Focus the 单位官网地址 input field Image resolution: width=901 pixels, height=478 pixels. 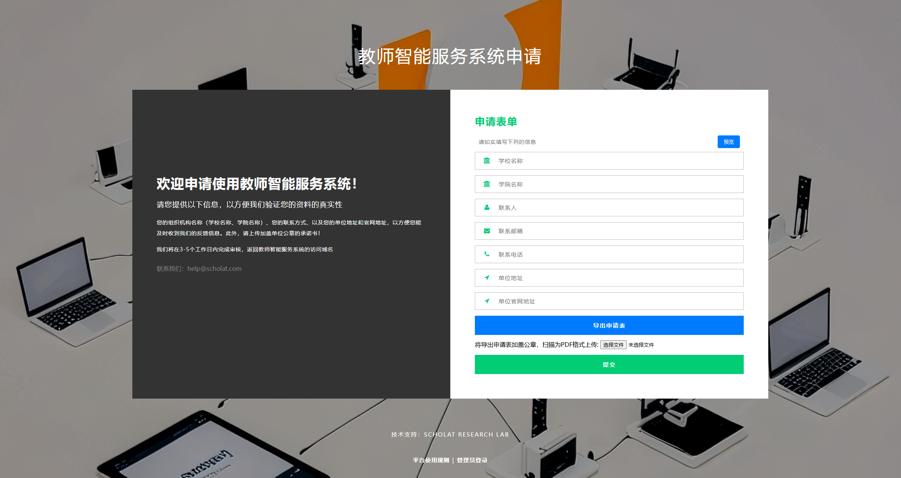pos(609,301)
